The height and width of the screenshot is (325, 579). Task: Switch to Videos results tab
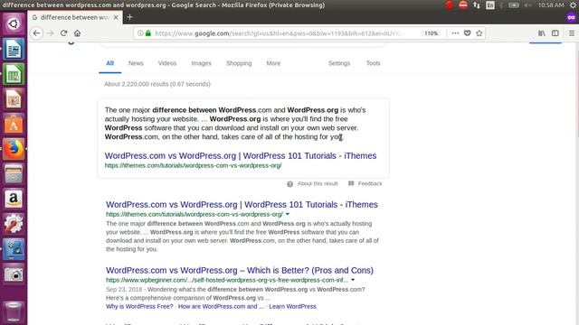click(x=167, y=63)
